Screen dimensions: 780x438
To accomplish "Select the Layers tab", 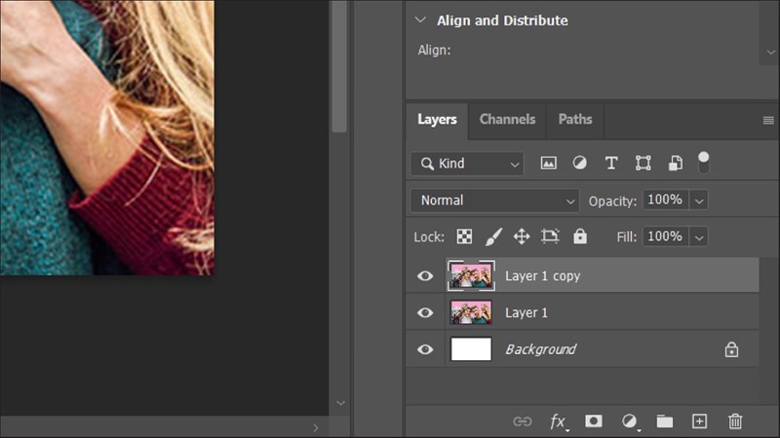I will pos(437,119).
